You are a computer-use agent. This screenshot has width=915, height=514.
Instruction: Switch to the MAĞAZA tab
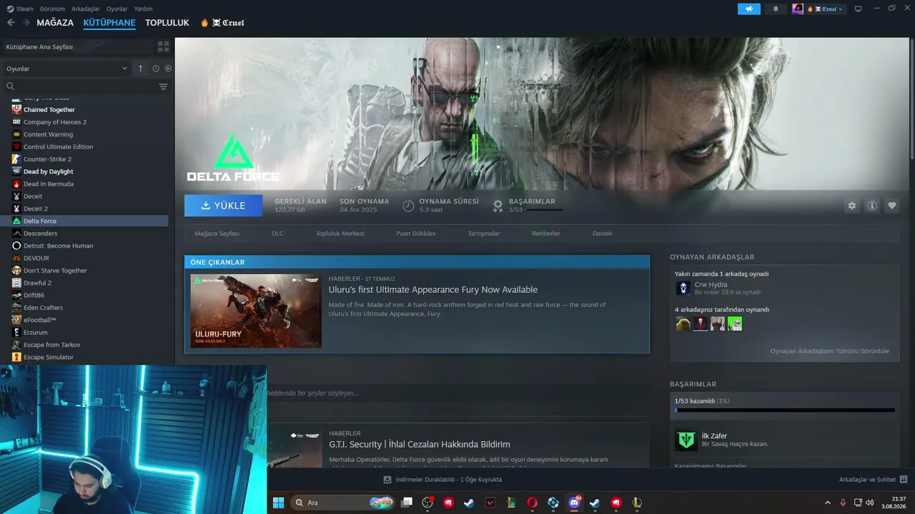(x=55, y=23)
